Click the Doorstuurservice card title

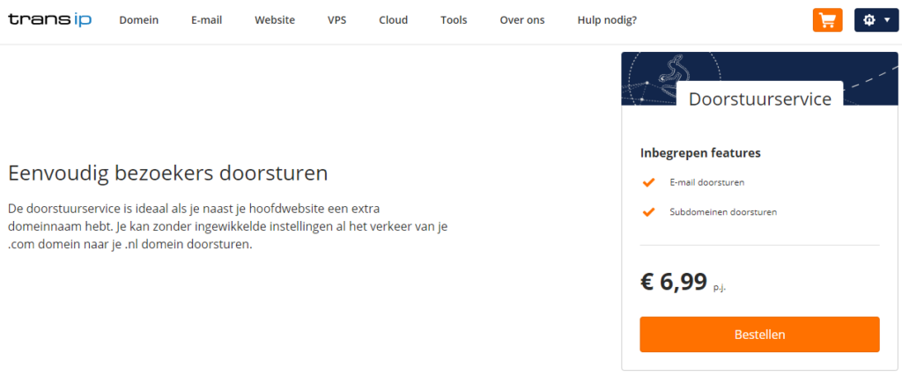[x=759, y=99]
